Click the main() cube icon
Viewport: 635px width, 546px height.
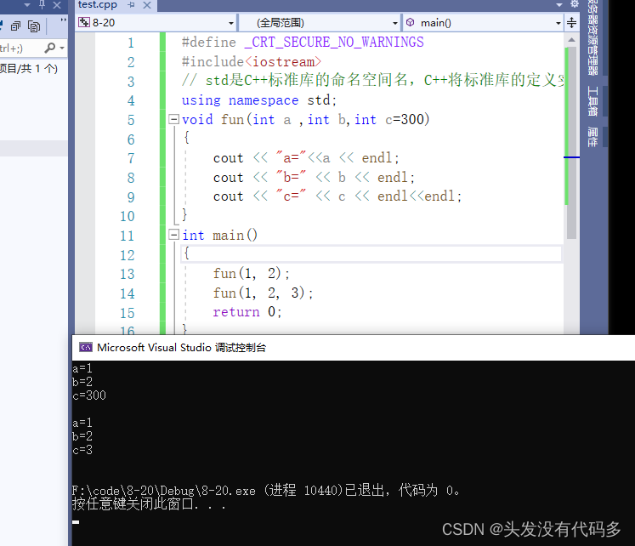pyautogui.click(x=411, y=22)
